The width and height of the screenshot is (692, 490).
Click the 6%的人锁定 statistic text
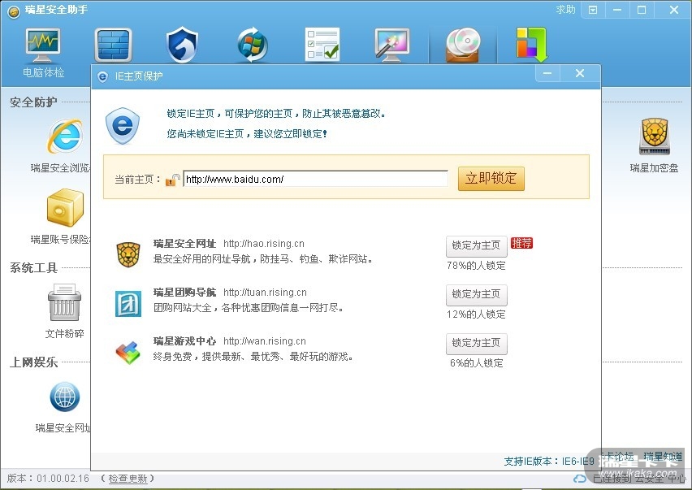(477, 363)
